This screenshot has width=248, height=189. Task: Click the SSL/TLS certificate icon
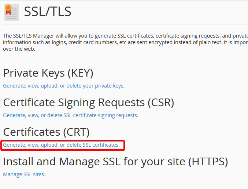coord(11,12)
